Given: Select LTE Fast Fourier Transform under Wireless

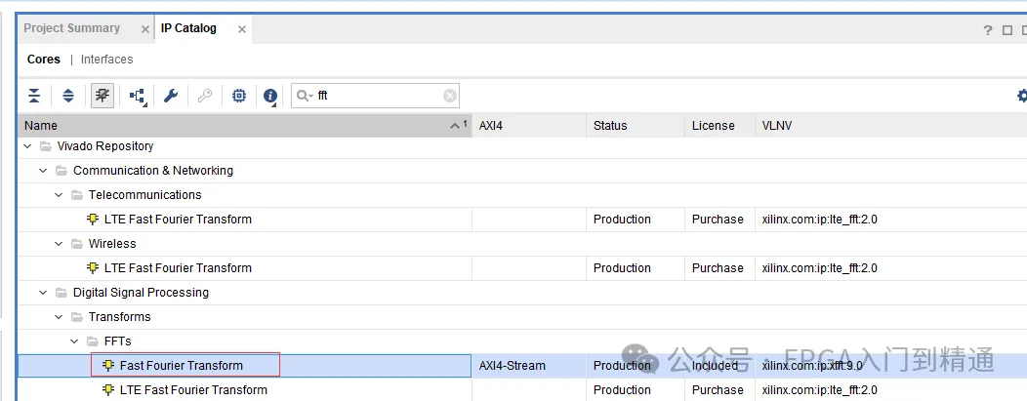Looking at the screenshot, I should (522, 268).
